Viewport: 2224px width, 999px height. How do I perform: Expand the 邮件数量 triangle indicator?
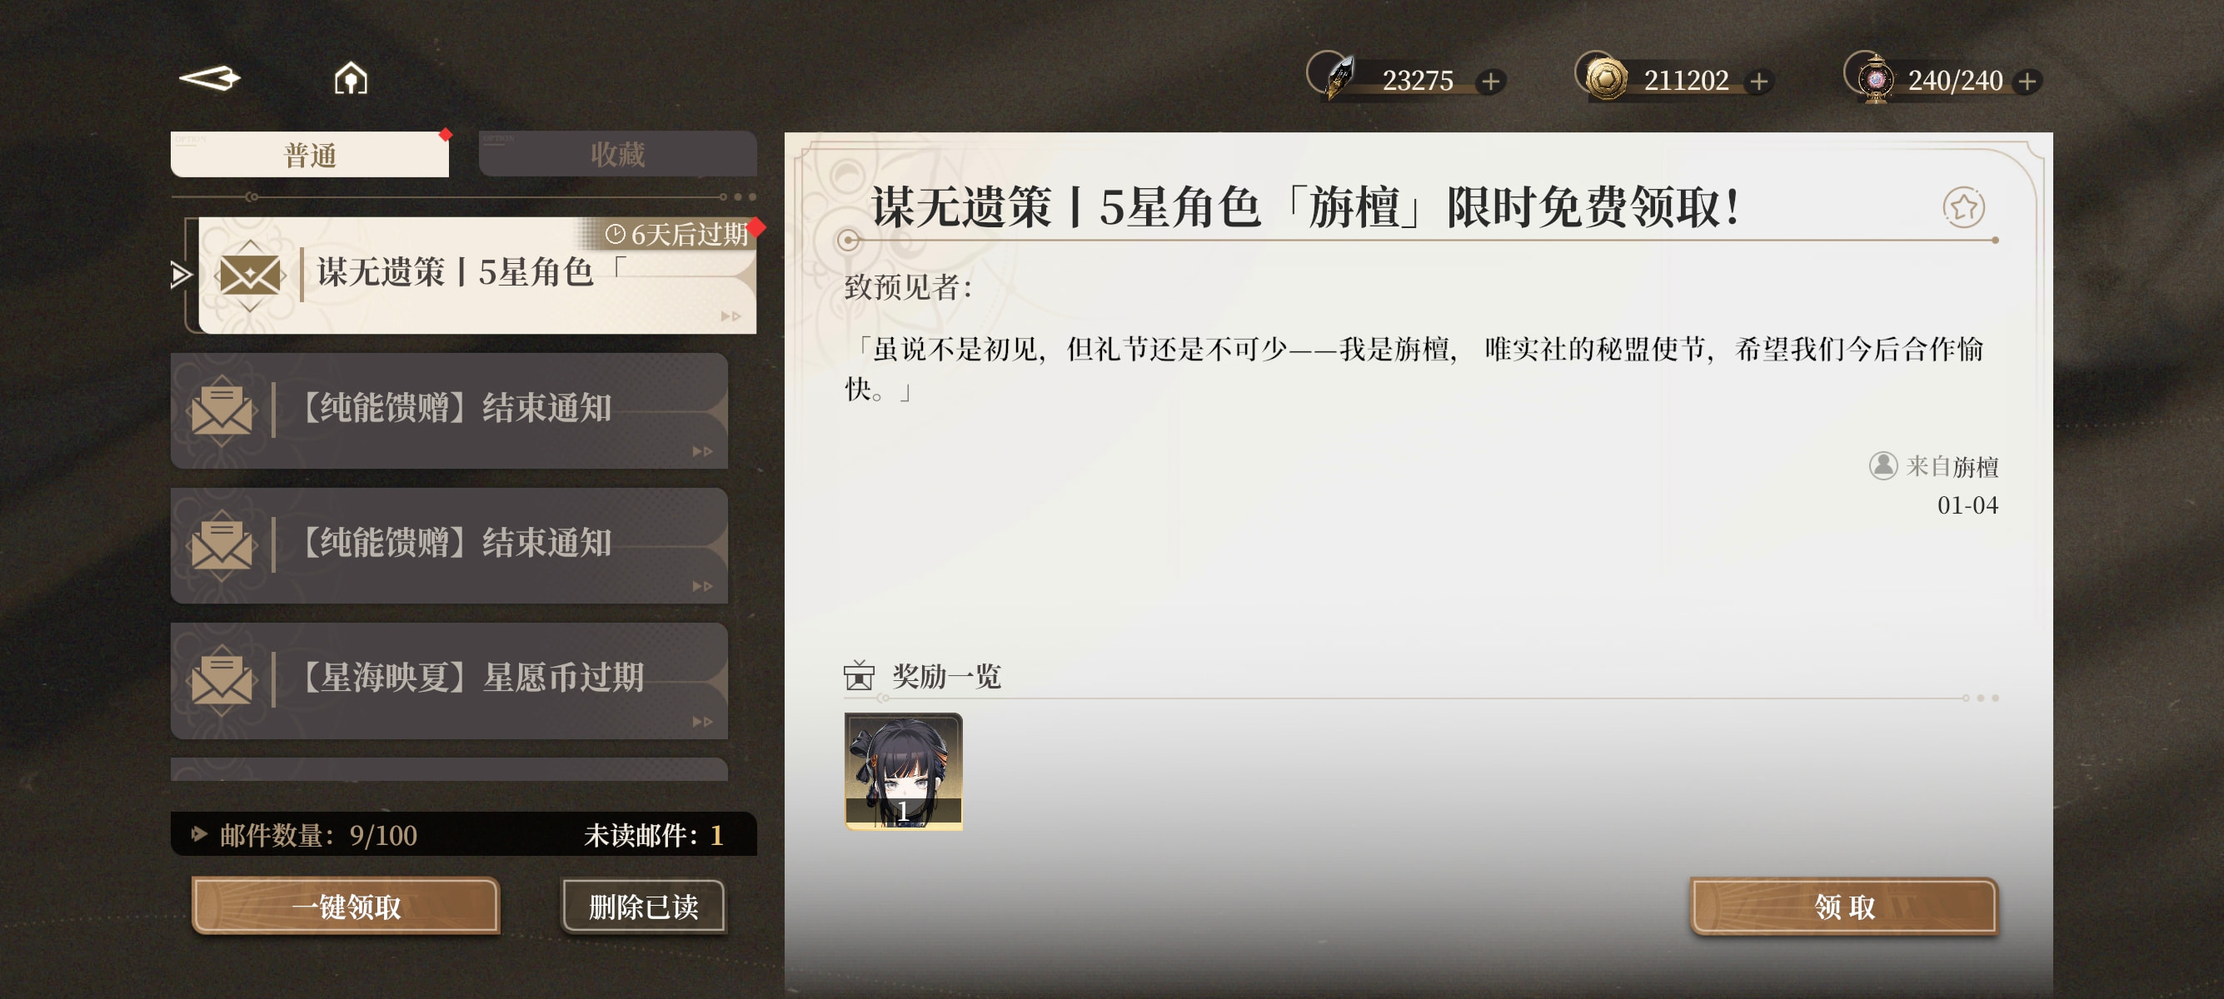click(x=199, y=833)
